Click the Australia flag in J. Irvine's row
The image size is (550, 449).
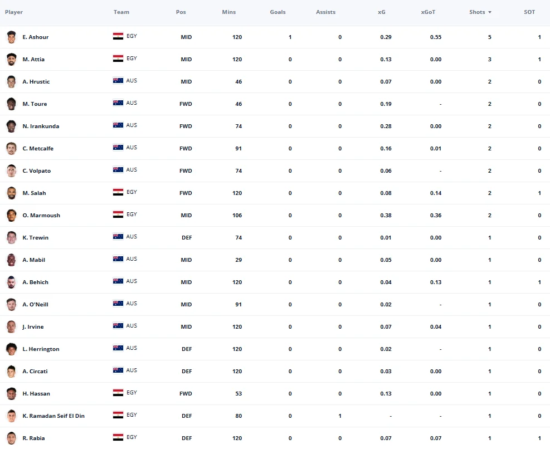(118, 326)
